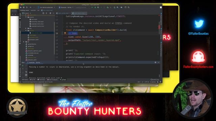Select LICENSE file in project tree
The height and width of the screenshot is (121, 216).
tap(29, 55)
